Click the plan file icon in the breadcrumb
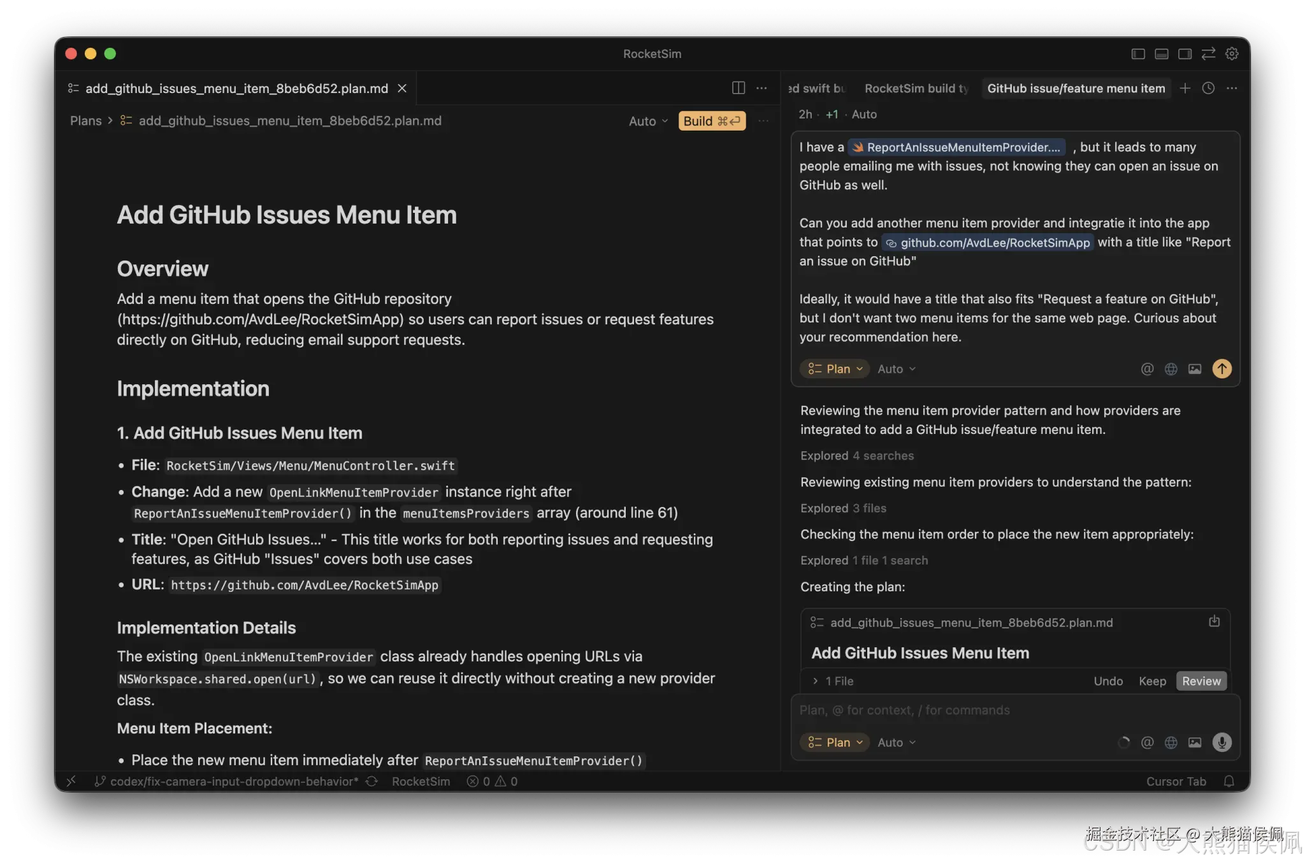 pos(126,120)
